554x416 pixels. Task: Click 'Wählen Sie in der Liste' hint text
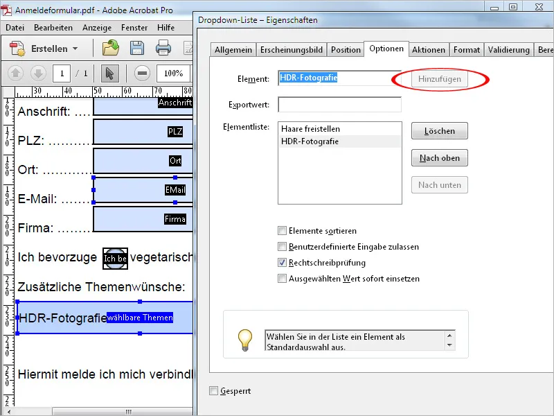(336, 337)
